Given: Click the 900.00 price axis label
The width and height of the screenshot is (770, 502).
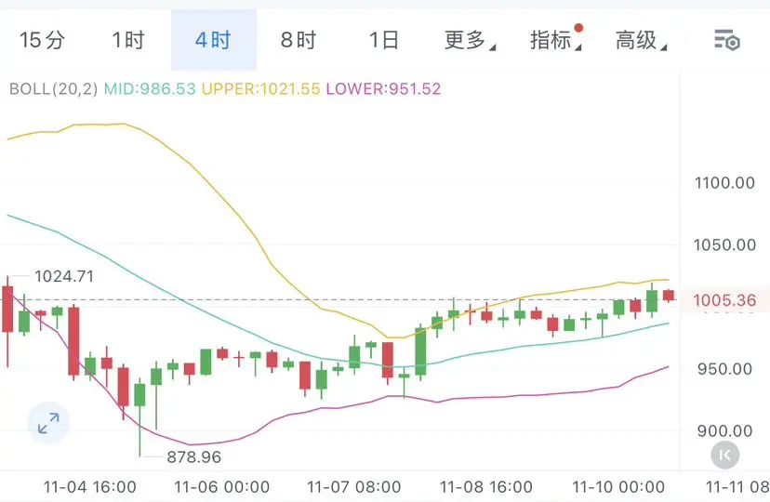Looking at the screenshot, I should point(724,431).
